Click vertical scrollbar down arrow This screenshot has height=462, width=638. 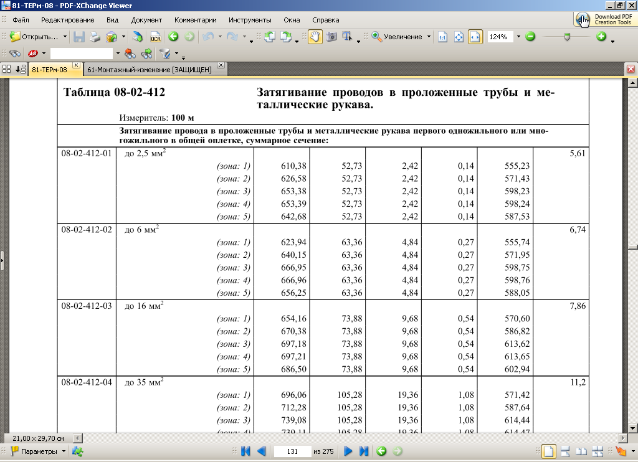(633, 428)
